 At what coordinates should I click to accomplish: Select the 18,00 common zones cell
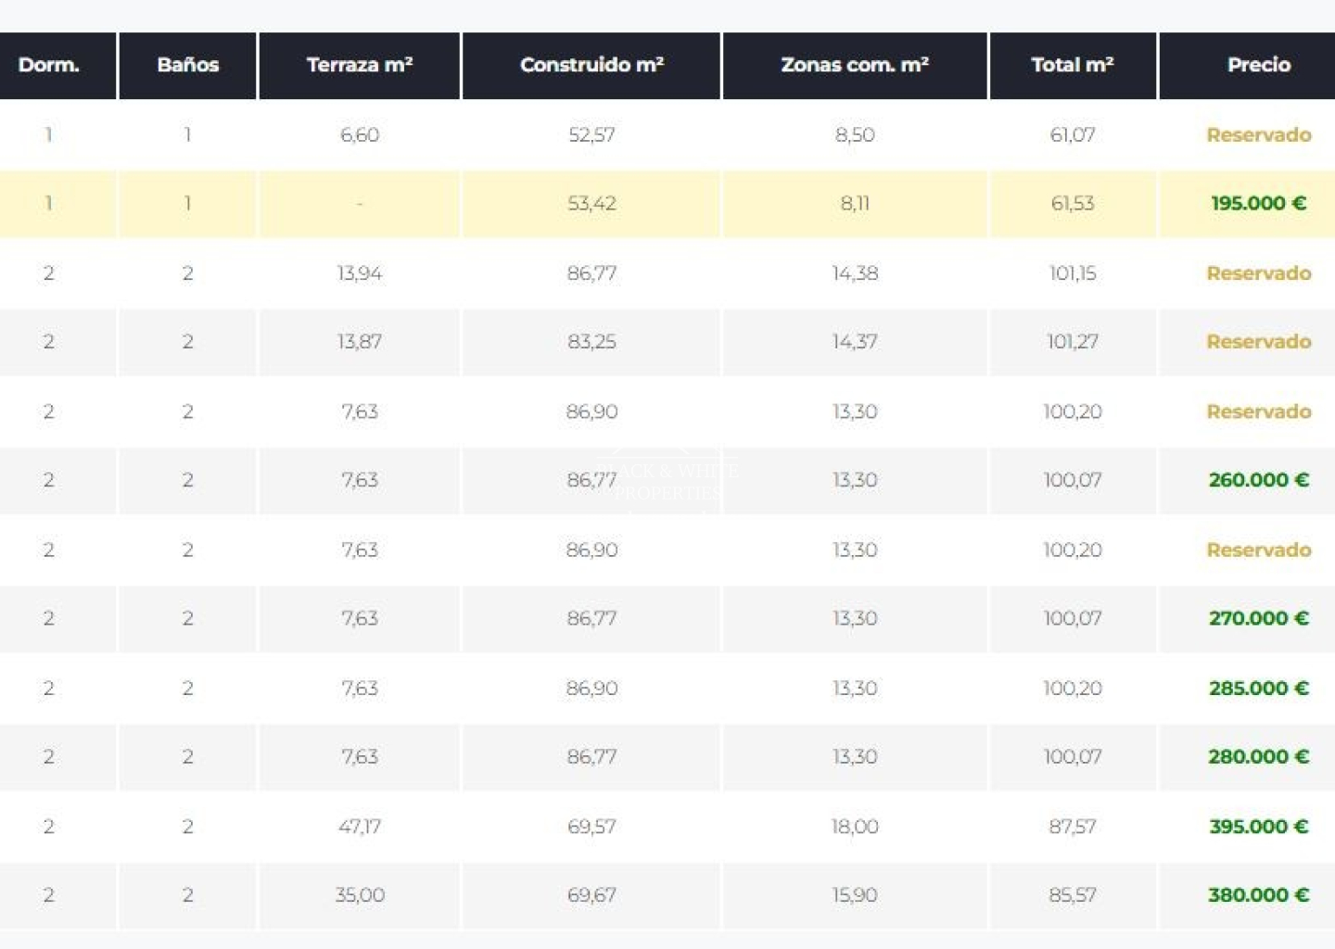pos(854,826)
